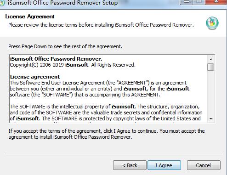Image resolution: width=227 pixels, height=175 pixels.
Task: Click inside the license paragraph about intellectual property
Action: point(106,113)
